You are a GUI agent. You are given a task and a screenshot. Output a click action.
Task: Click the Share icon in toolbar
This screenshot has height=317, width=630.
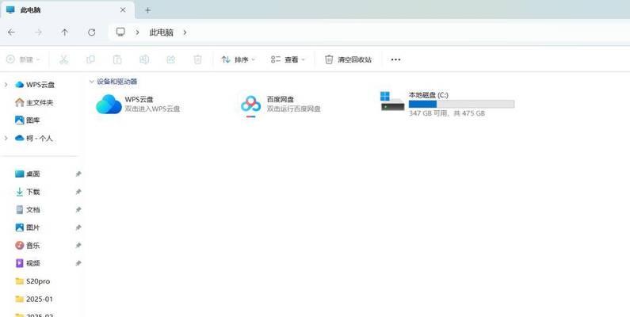point(170,59)
